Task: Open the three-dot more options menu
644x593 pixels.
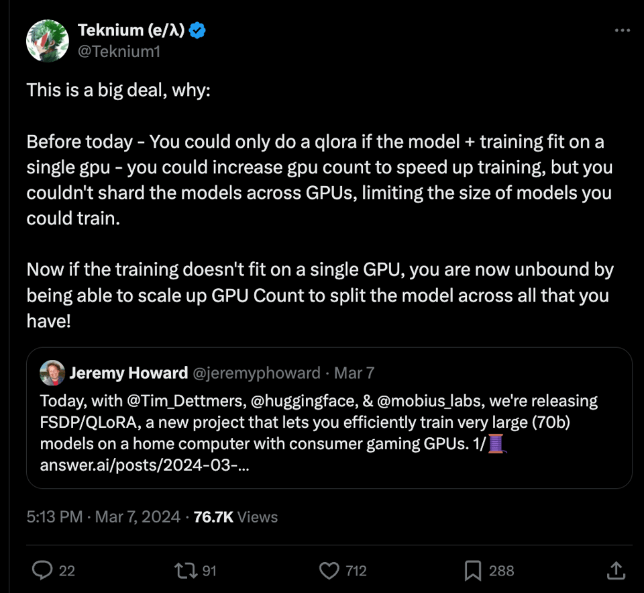Action: coord(623,30)
